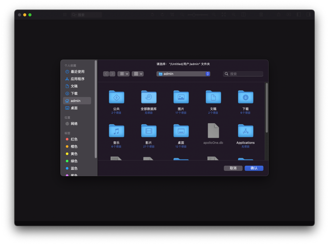Screen dimensions: 329x245
Task: Click the "17 个项目" count under 图片
Action: [181, 113]
